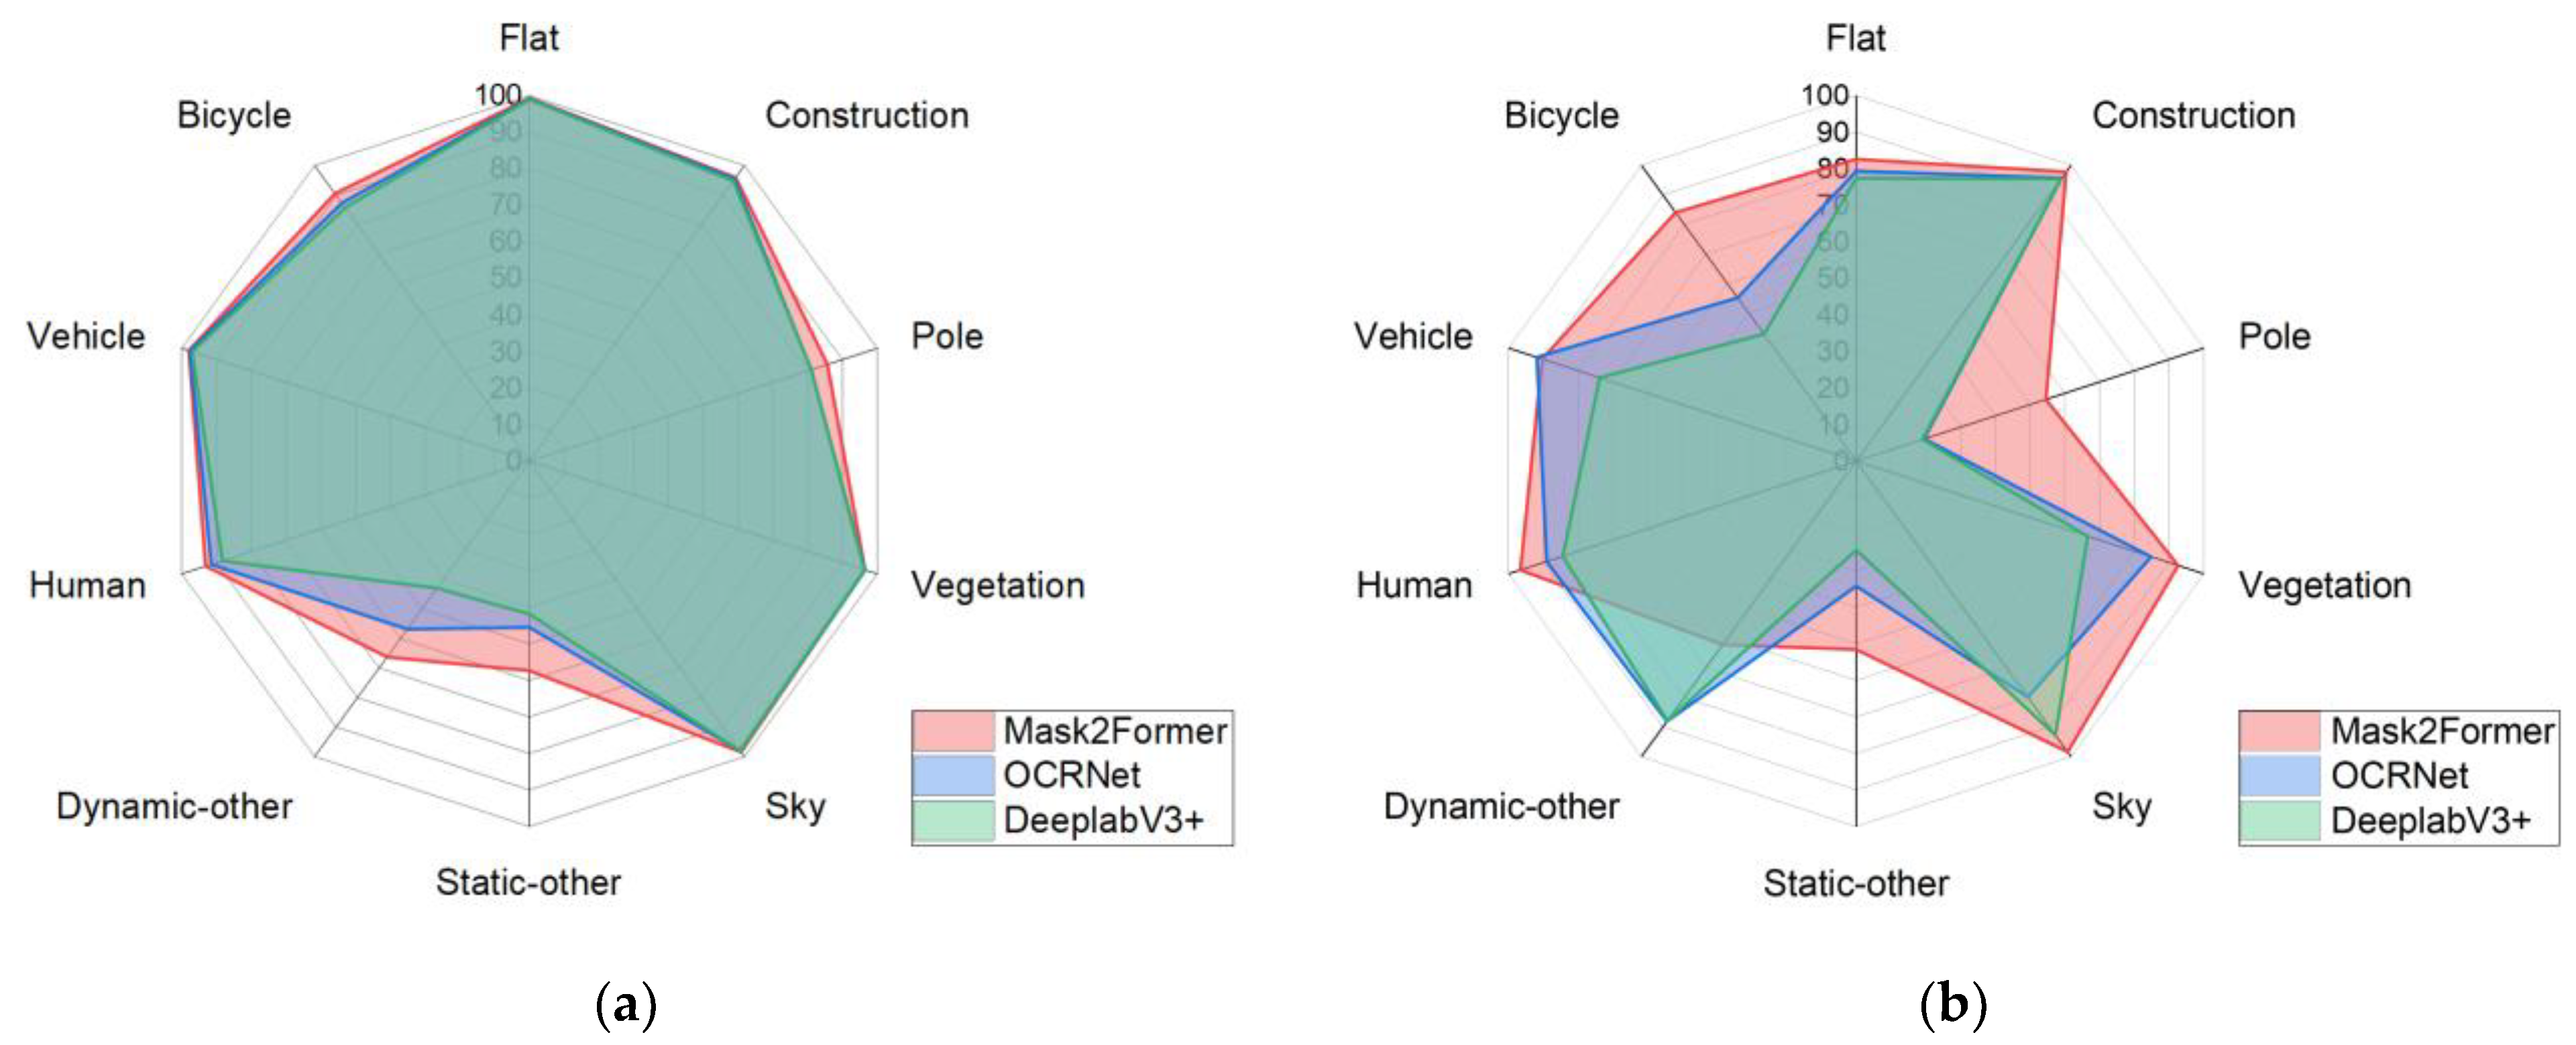Click the Bicycle axis label in chart (b)
This screenshot has width=2576, height=1045.
click(1561, 116)
